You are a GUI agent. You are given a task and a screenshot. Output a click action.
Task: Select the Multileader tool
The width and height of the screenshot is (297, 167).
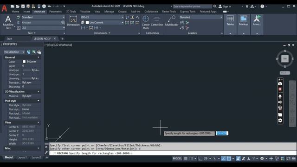(172, 21)
